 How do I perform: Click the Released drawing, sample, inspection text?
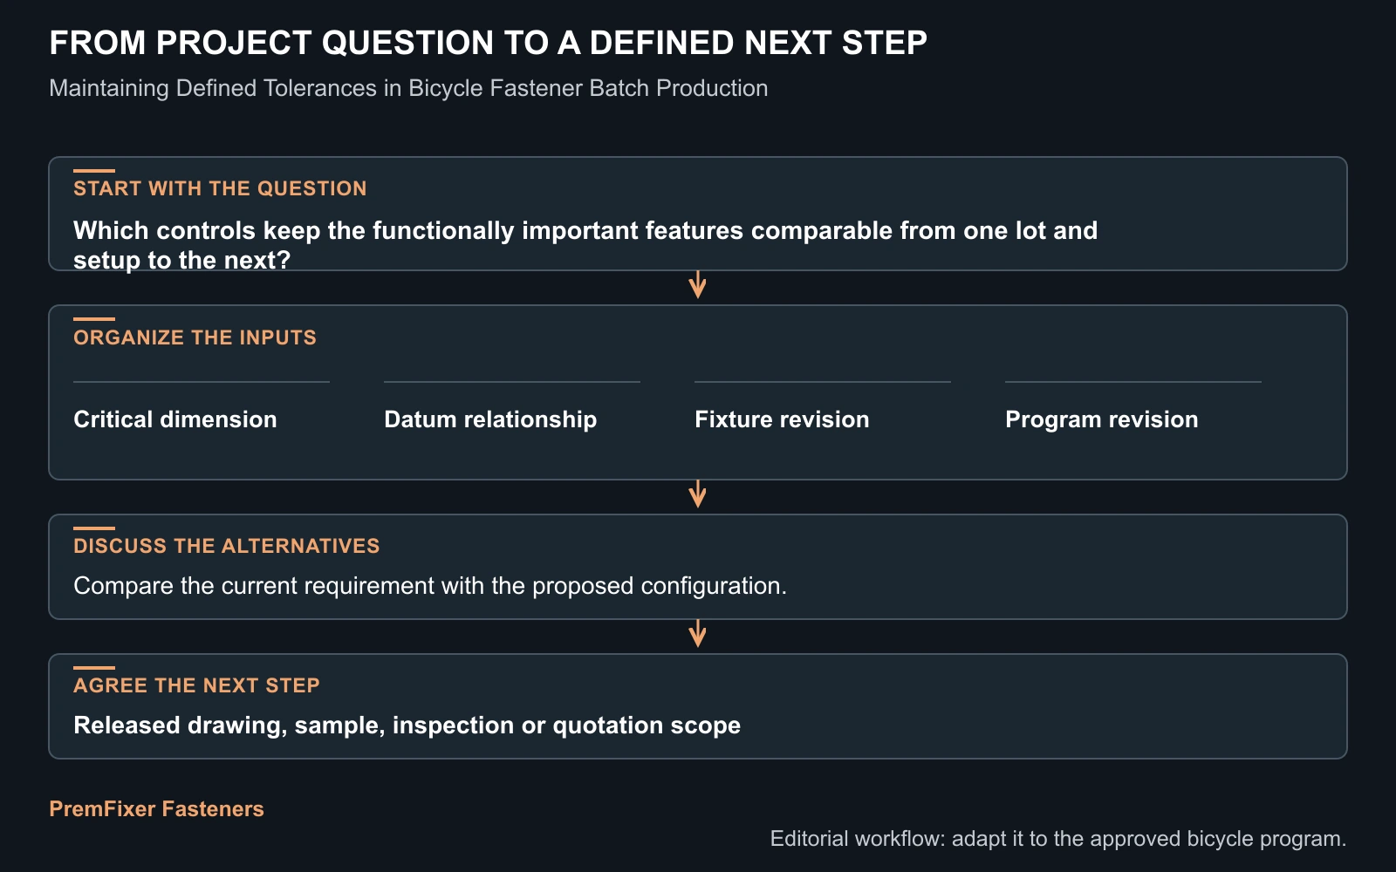tap(407, 726)
